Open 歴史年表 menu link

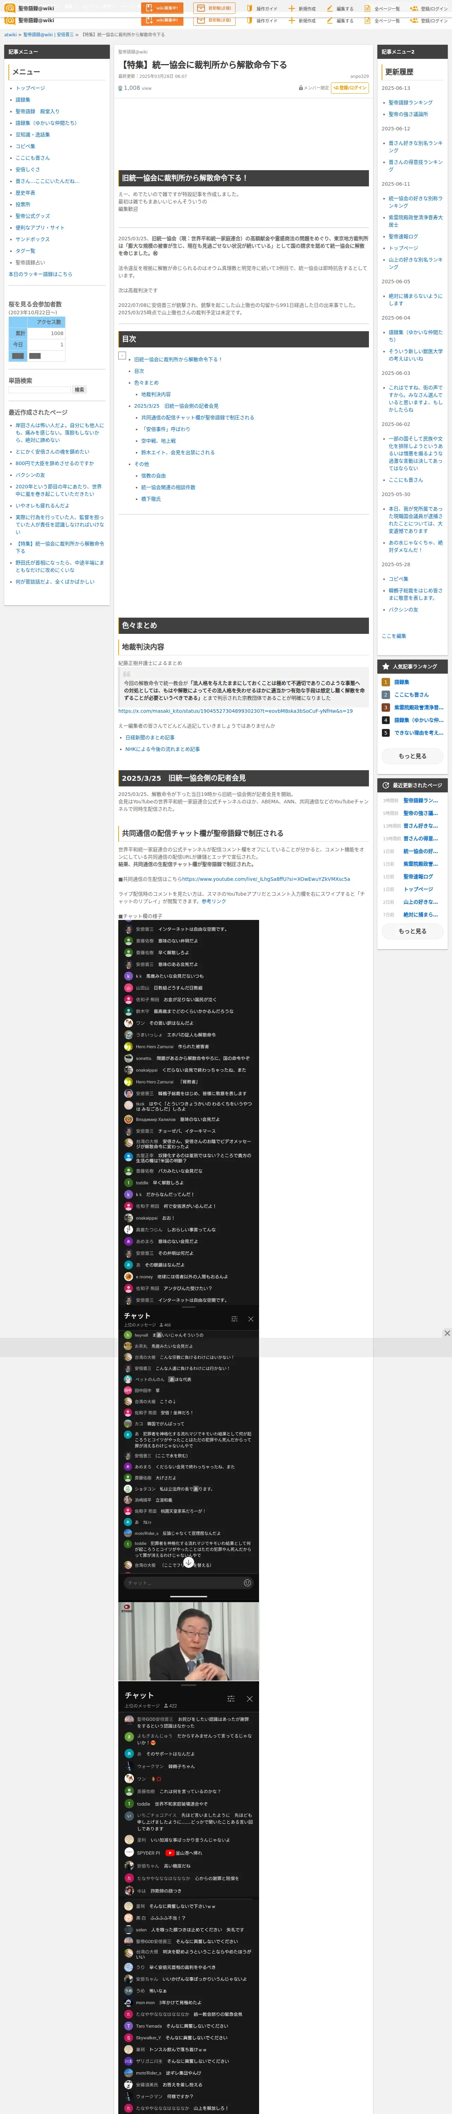pos(25,193)
